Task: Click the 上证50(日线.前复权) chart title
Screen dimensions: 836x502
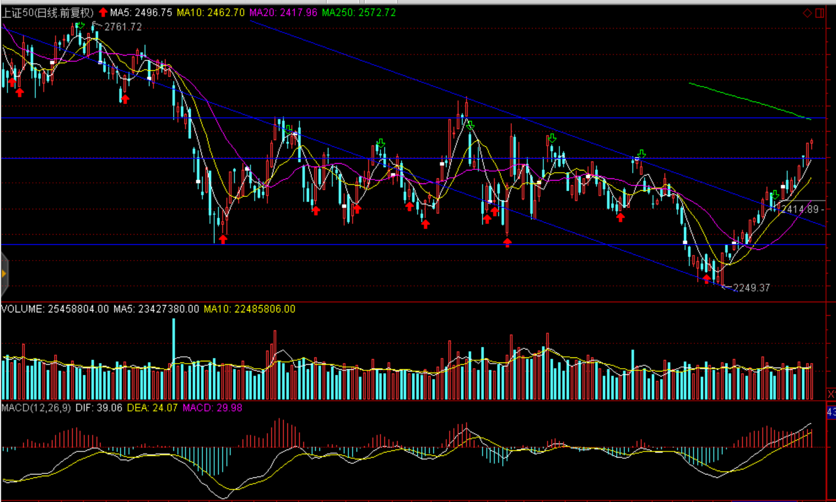Action: [x=48, y=12]
